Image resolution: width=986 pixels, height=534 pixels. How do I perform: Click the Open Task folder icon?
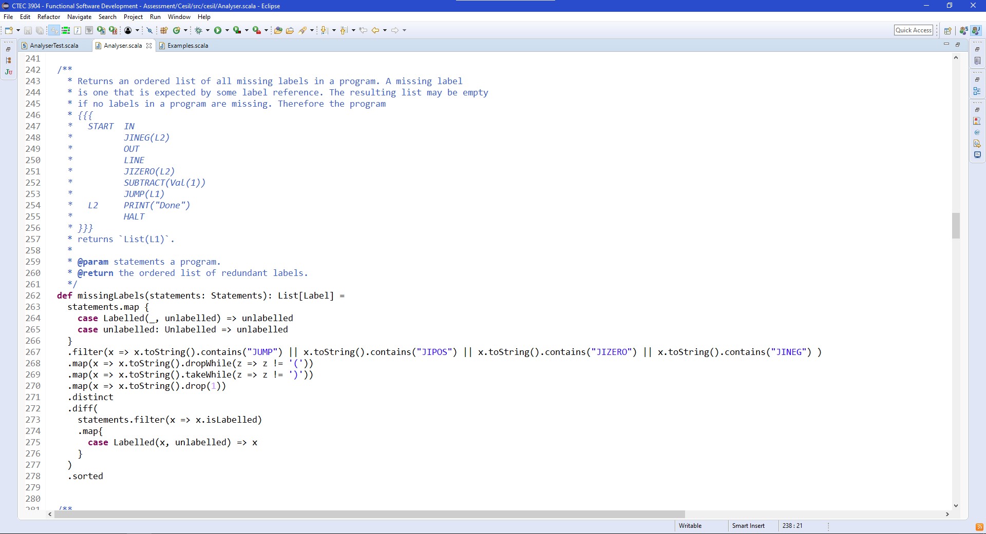(290, 30)
